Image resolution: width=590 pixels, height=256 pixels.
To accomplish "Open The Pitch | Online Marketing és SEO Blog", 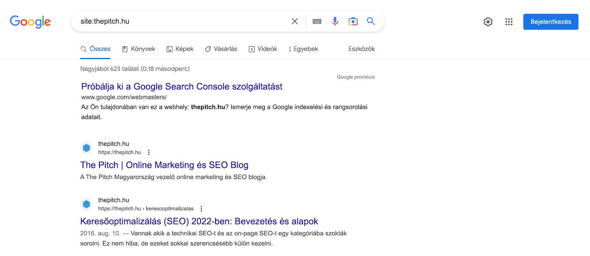I will pos(164,165).
